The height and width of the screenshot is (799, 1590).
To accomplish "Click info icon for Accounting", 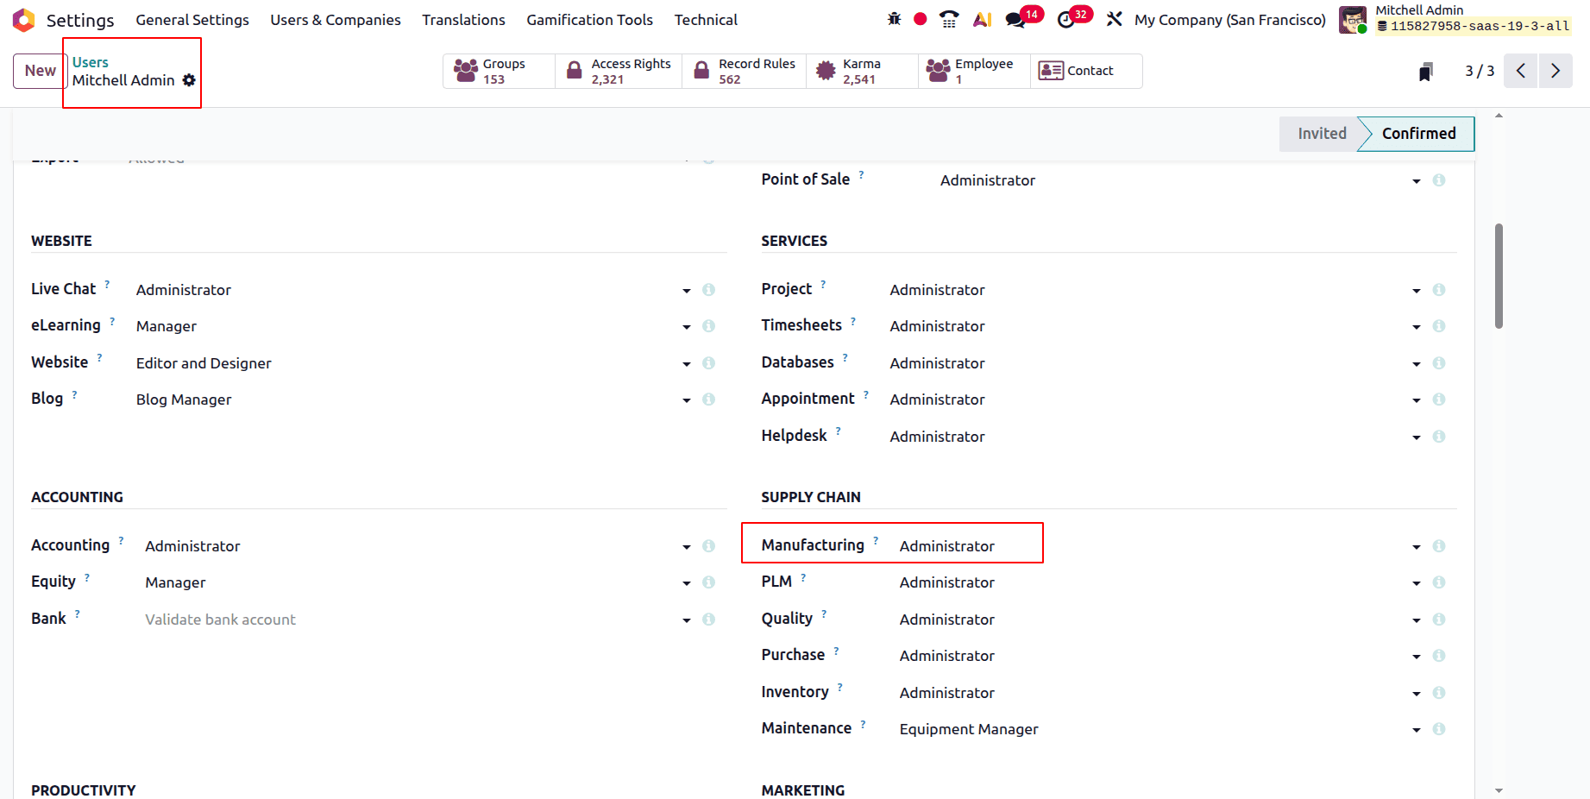I will [x=708, y=546].
